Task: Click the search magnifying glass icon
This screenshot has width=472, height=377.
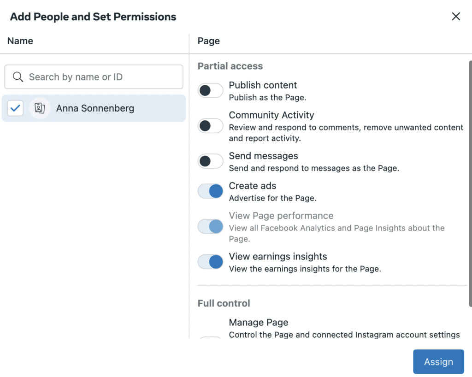Action: pyautogui.click(x=18, y=77)
